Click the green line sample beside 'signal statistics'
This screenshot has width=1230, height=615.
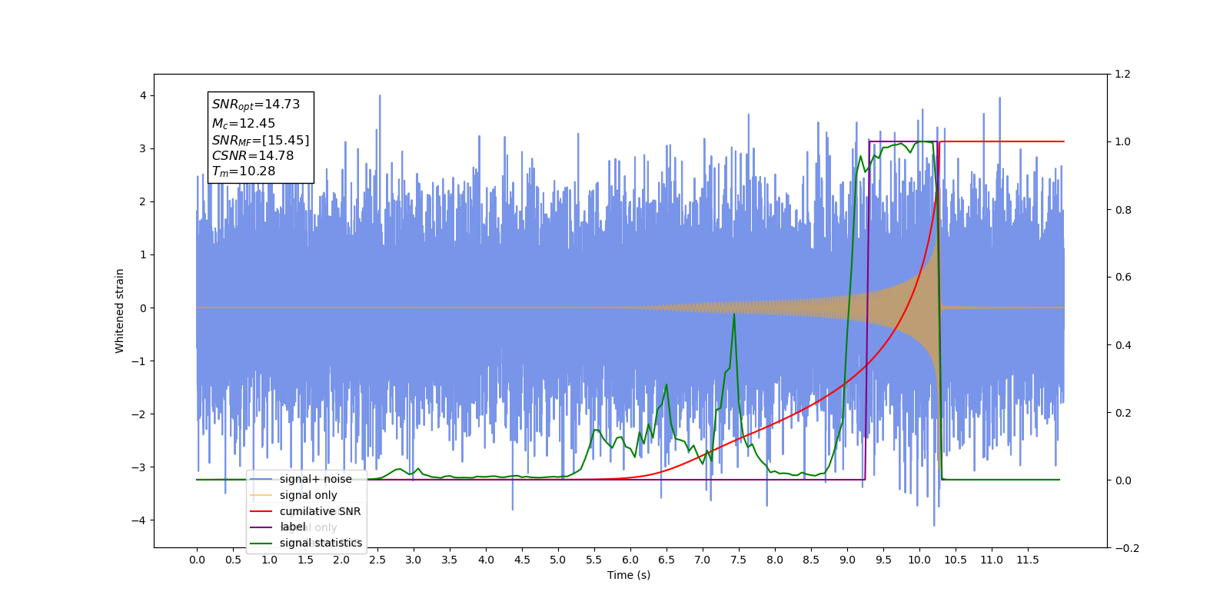261,544
